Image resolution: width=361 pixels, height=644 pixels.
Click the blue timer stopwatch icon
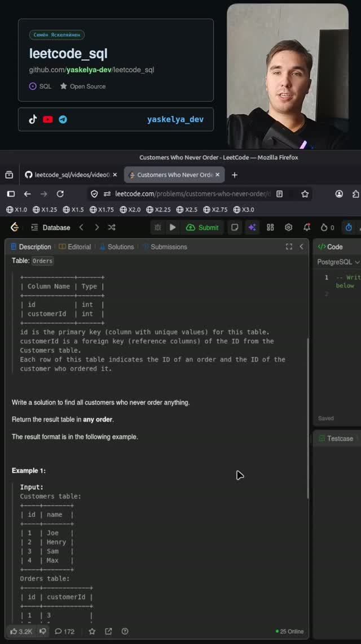[x=348, y=228]
